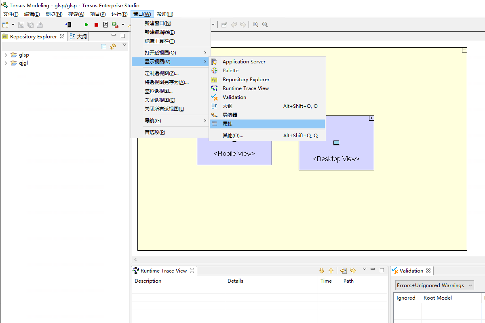This screenshot has height=323, width=485.
Task: Choose 新建窗口(N) from the window menu
Action: point(171,23)
